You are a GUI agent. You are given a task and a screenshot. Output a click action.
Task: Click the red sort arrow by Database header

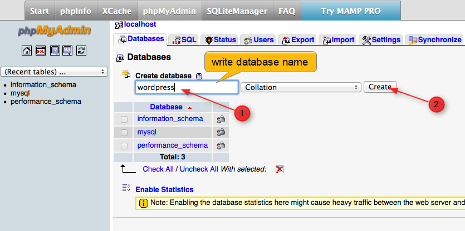pyautogui.click(x=190, y=108)
